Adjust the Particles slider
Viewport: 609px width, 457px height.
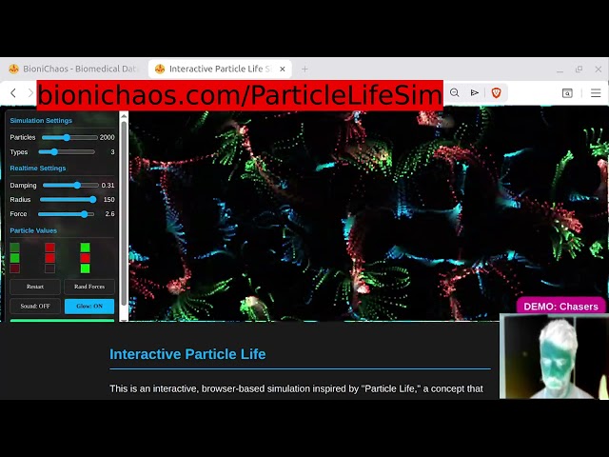69,137
